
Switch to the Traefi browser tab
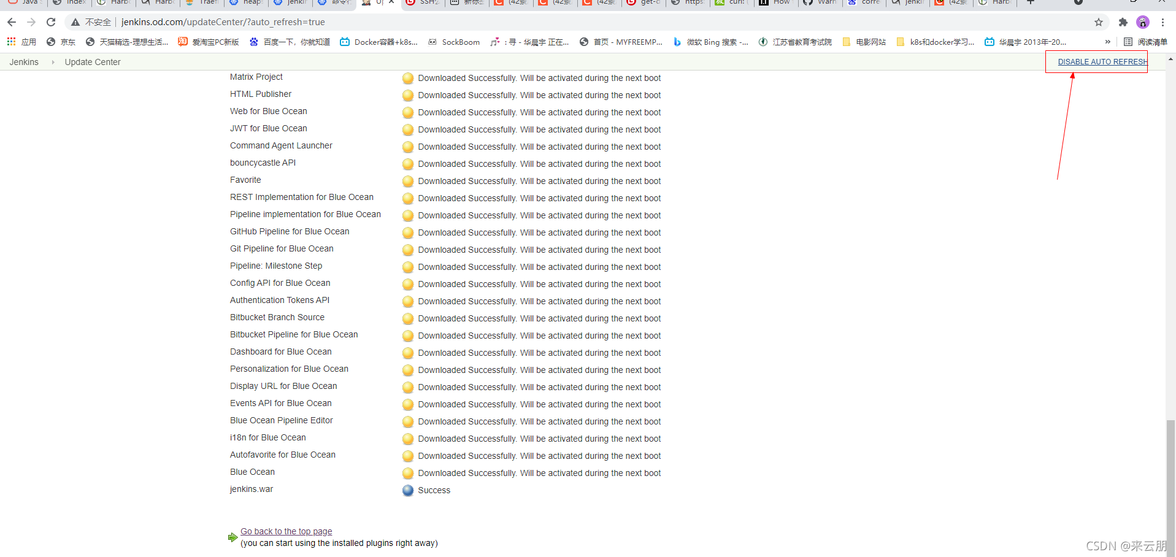[201, 2]
